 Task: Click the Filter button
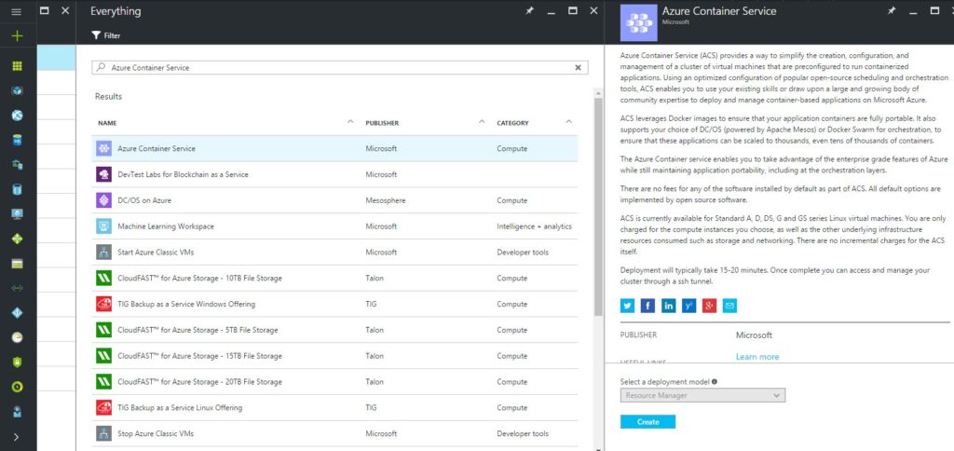(x=106, y=35)
